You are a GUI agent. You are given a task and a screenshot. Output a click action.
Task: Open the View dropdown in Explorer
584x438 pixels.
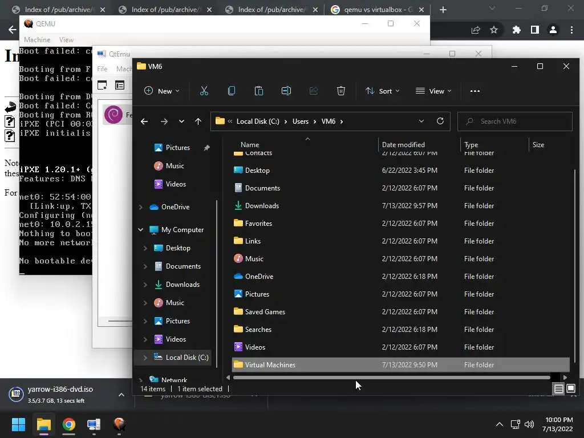tap(433, 91)
